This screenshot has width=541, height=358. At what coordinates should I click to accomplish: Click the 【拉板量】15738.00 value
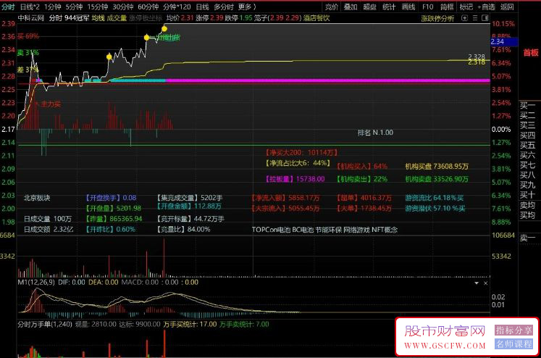tap(295, 179)
